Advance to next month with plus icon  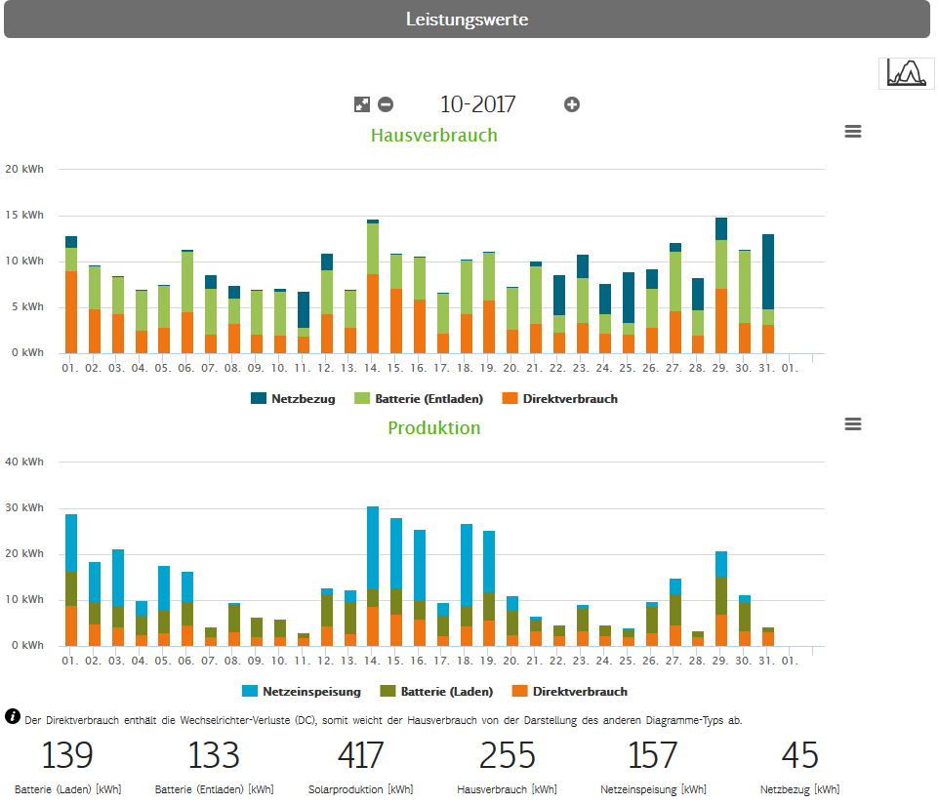tap(572, 104)
